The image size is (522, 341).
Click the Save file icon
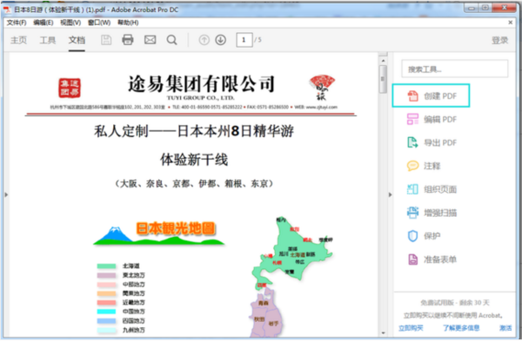(x=106, y=40)
